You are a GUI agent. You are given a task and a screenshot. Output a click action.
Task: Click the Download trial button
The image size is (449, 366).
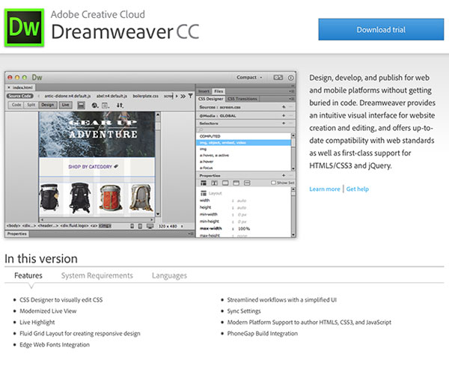pos(381,30)
